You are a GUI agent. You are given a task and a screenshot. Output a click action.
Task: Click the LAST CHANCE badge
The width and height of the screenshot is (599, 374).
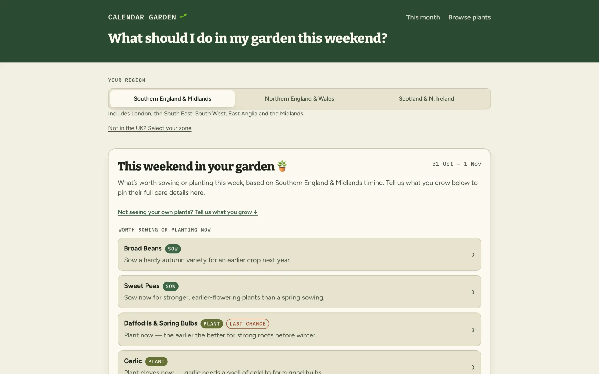tap(248, 324)
